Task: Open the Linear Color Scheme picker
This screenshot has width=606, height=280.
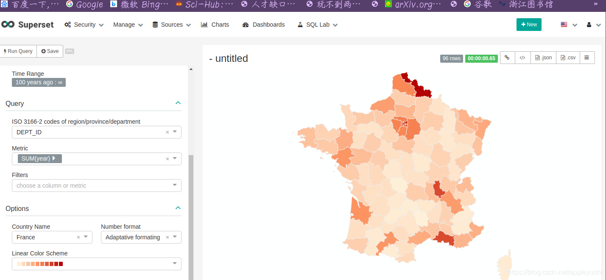Action: (96, 263)
